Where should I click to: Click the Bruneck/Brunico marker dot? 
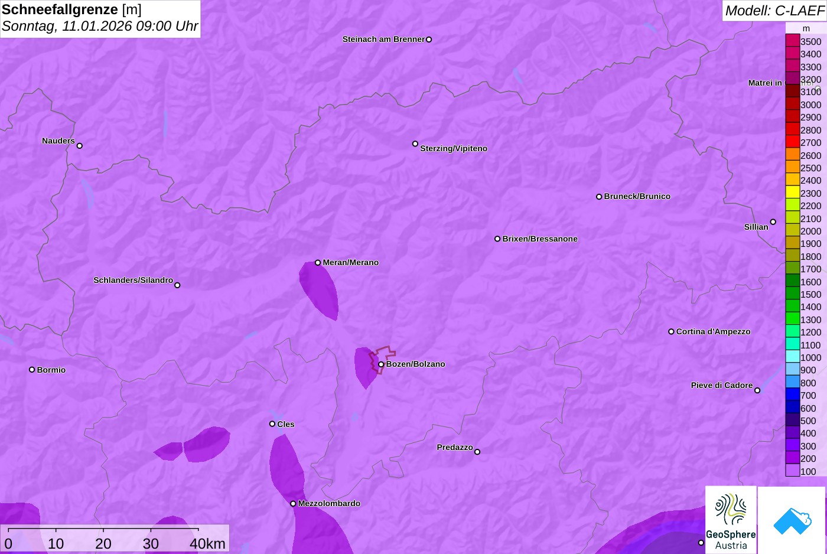pos(599,197)
